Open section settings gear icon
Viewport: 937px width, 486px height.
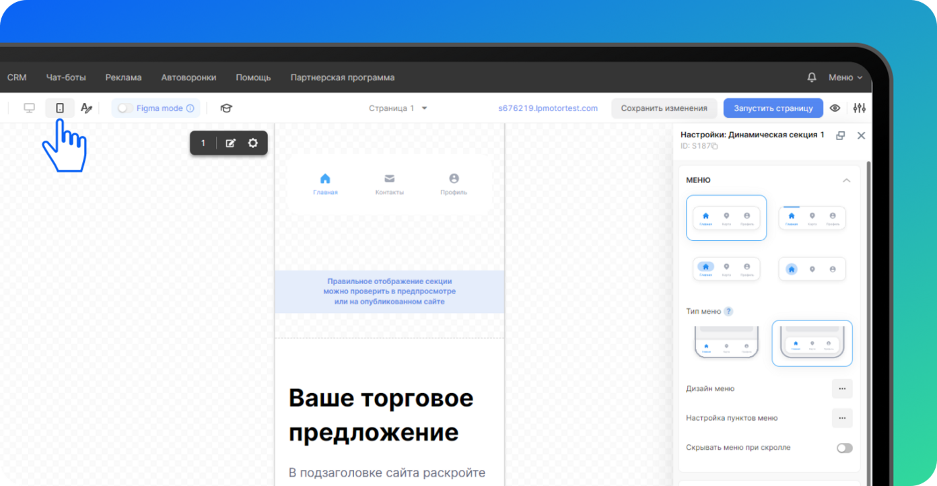click(x=253, y=143)
